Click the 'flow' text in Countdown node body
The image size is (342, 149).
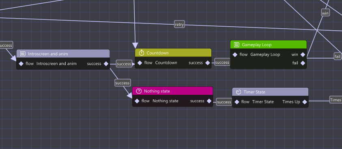pos(148,63)
